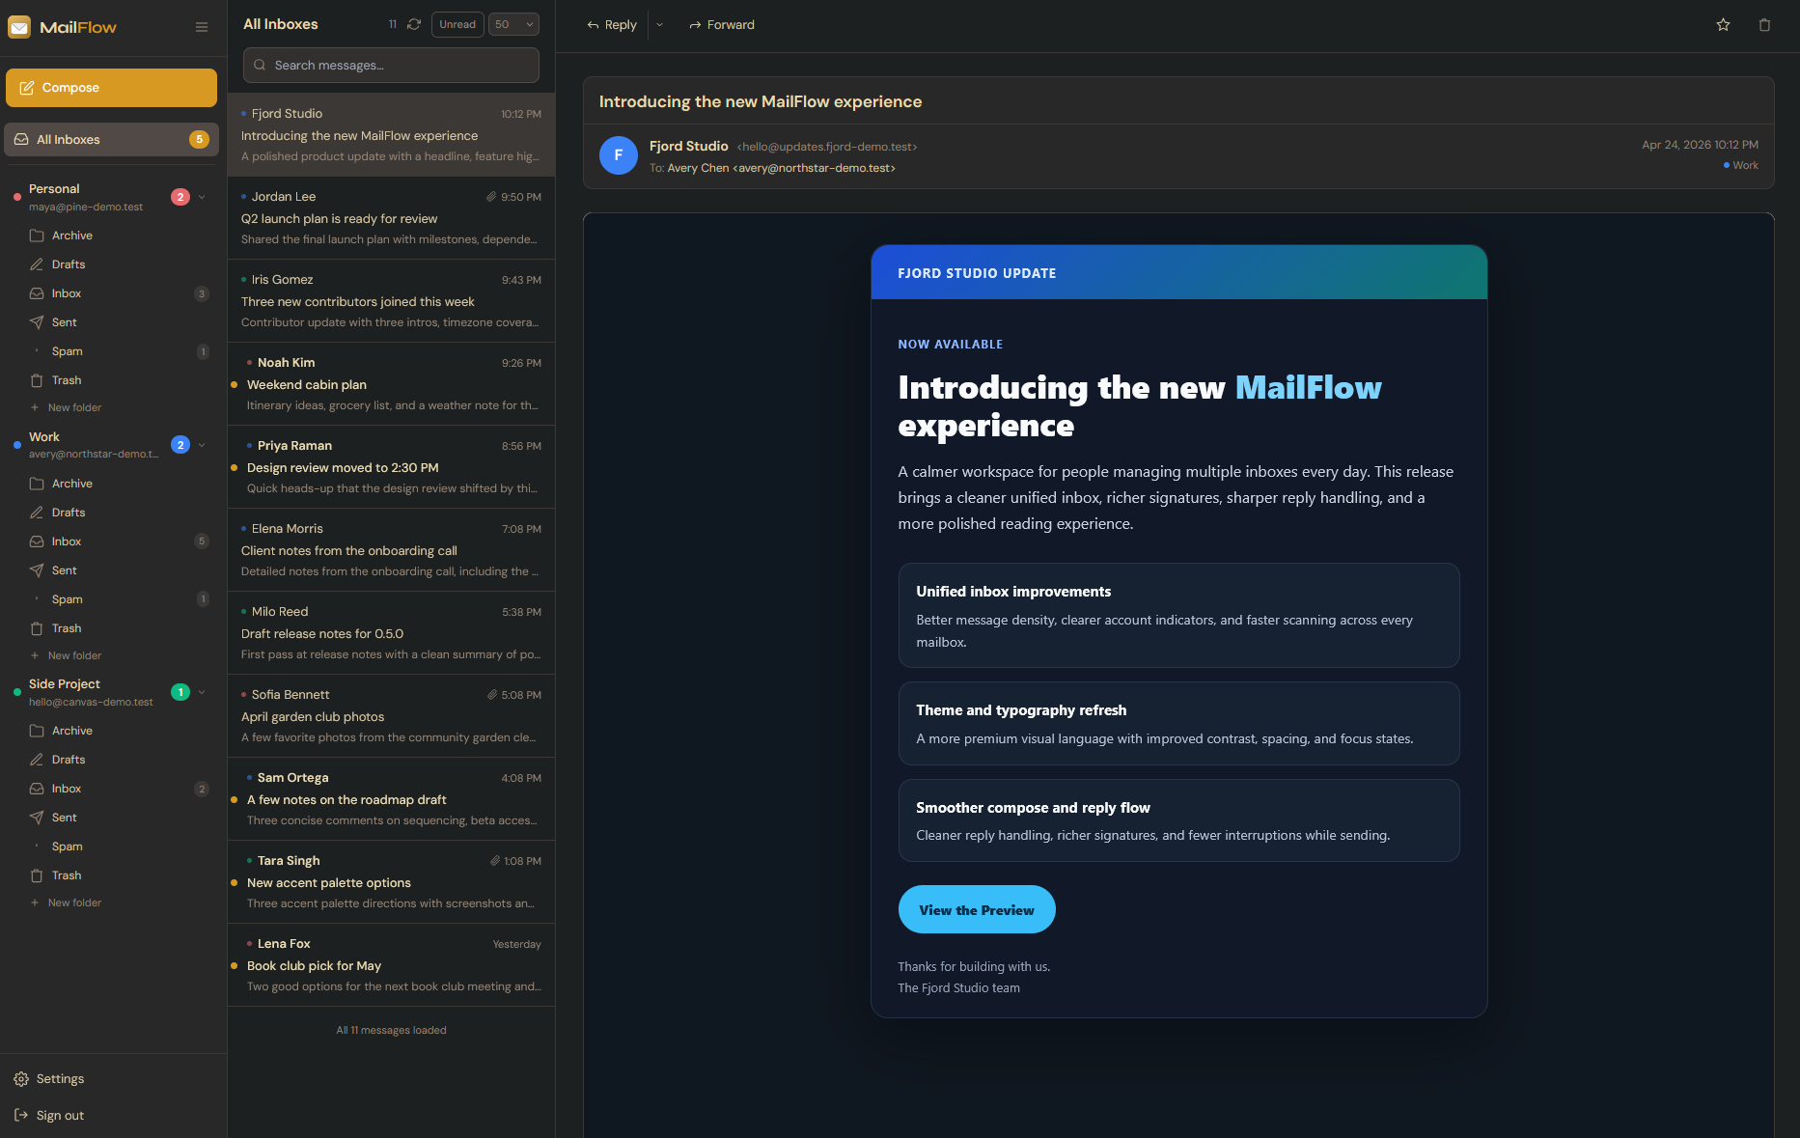Open Settings via the gear icon
The image size is (1800, 1138).
[21, 1078]
